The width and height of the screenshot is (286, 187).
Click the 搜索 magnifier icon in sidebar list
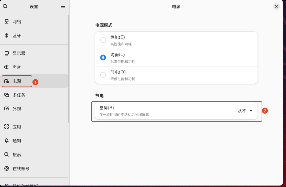pos(7,154)
